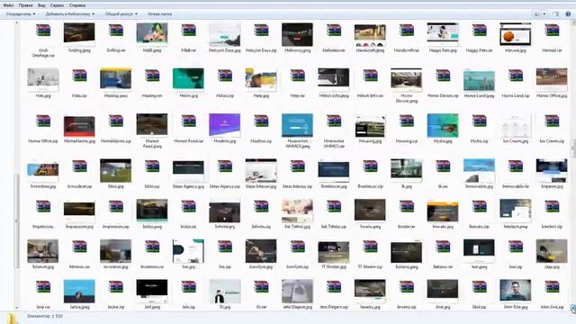Open the Сервис menu
The image size is (576, 324).
[57, 5]
